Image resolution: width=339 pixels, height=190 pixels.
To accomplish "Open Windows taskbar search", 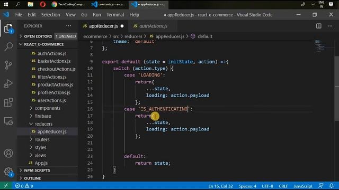I will (x=18, y=4).
